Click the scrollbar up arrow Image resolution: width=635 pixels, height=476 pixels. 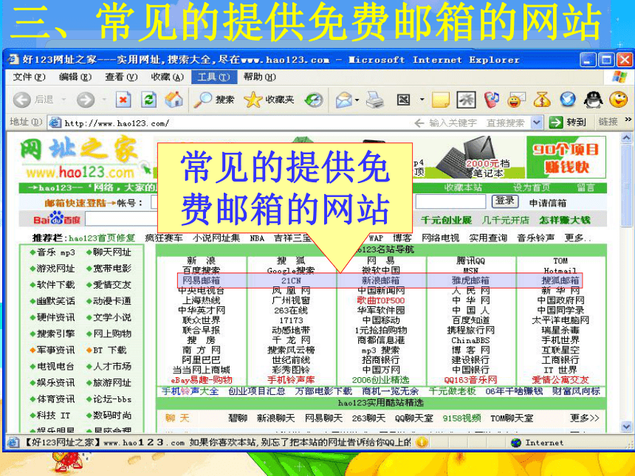[x=626, y=138]
